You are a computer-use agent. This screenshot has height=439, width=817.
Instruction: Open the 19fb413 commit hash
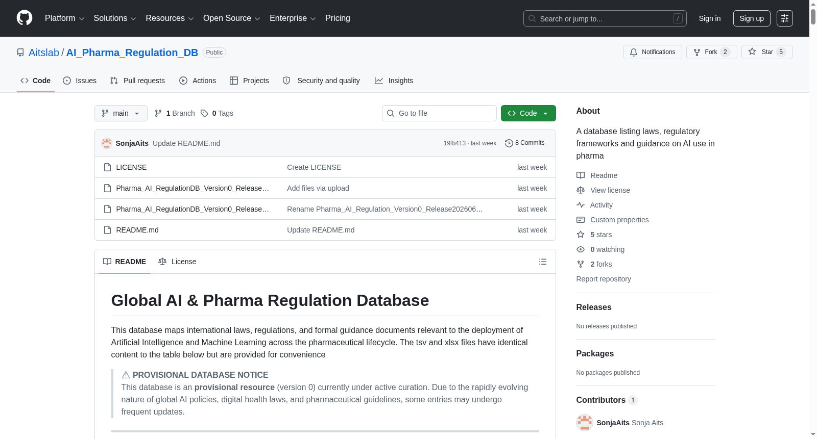(454, 143)
